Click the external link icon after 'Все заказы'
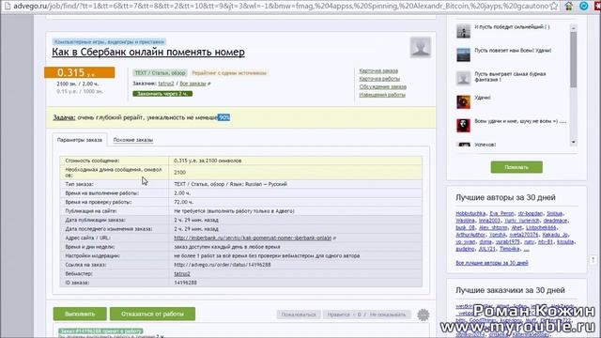This screenshot has height=338, width=601. coord(208,84)
